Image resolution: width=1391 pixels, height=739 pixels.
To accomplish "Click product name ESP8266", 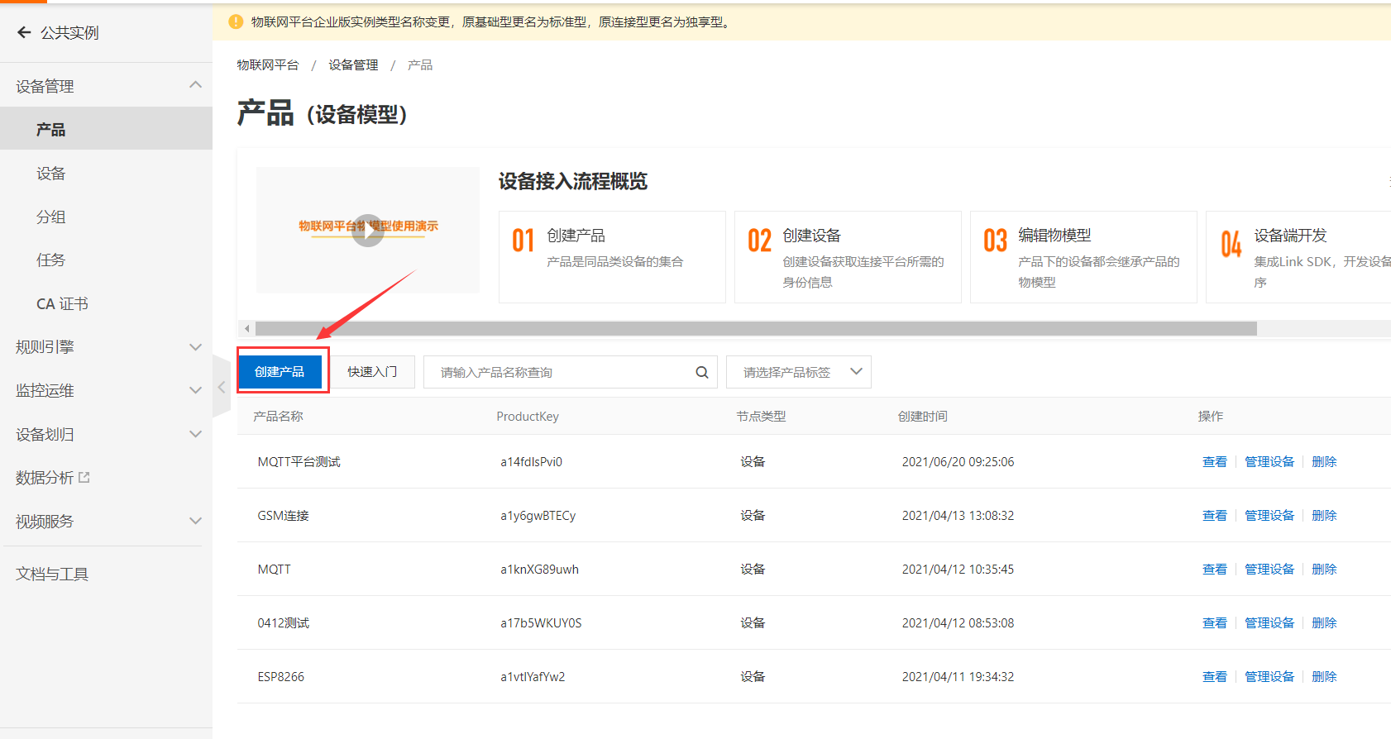I will pos(280,676).
